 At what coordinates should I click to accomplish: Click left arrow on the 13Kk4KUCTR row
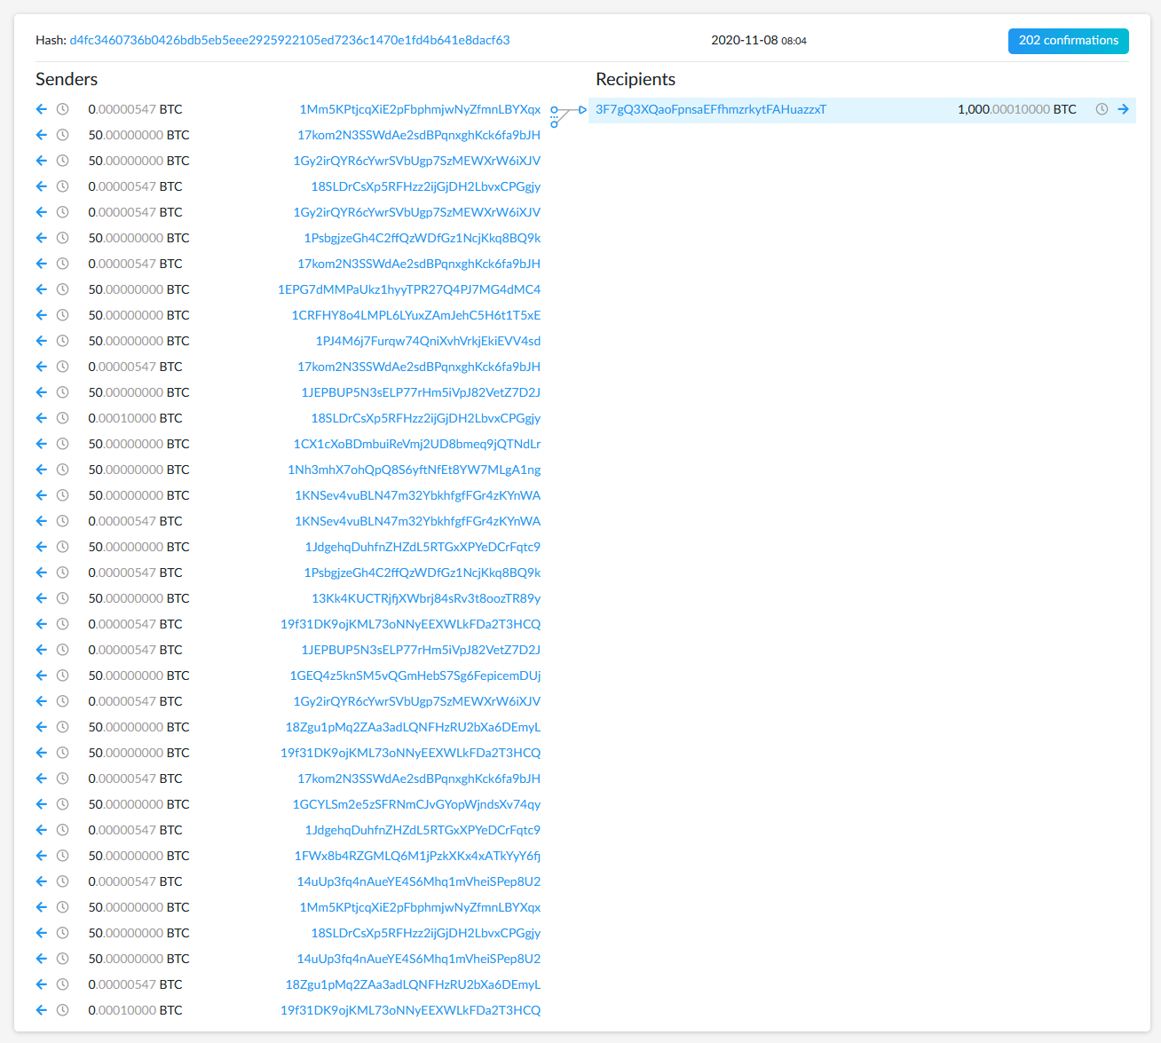pyautogui.click(x=41, y=598)
